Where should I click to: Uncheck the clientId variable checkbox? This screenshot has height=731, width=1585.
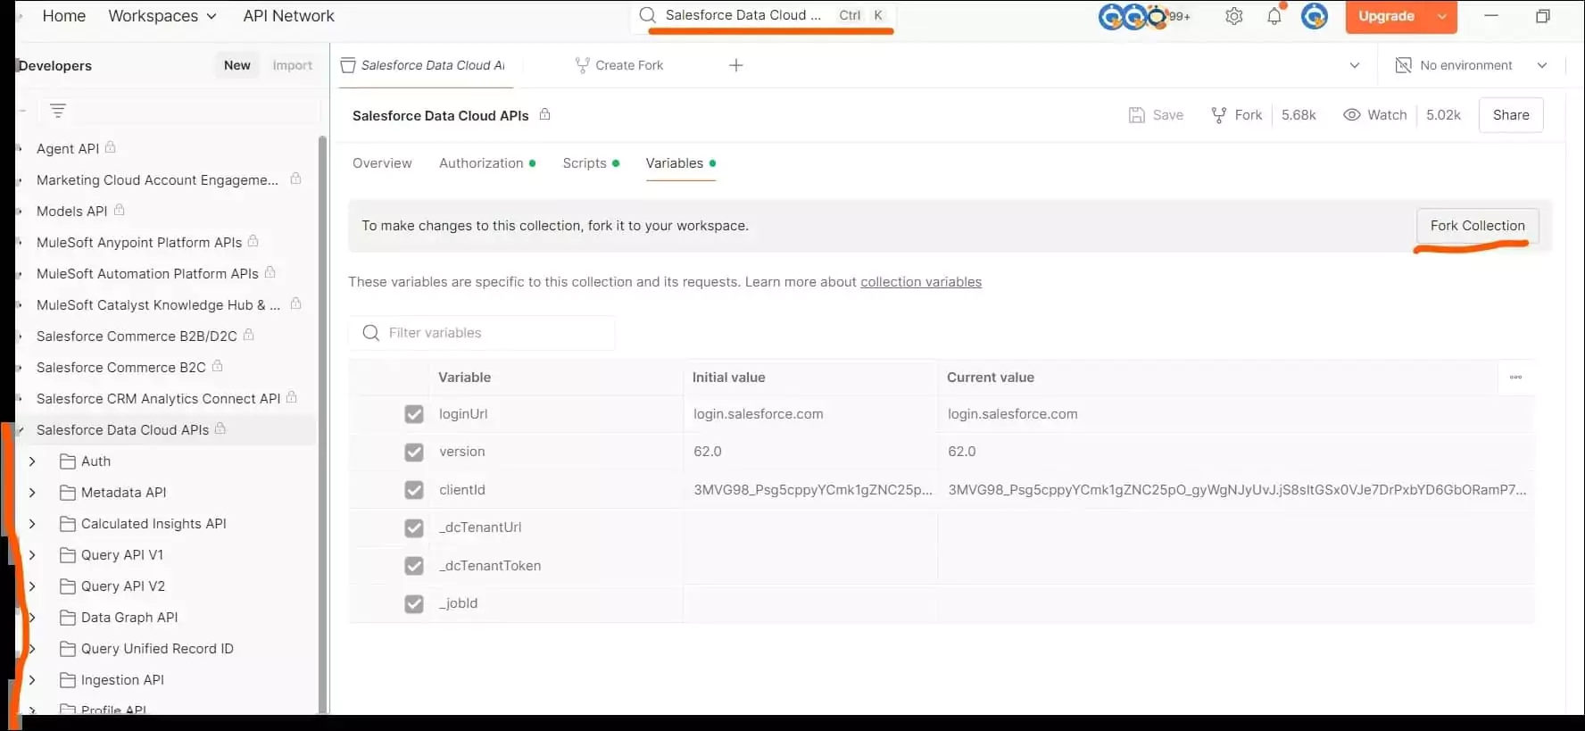click(414, 490)
